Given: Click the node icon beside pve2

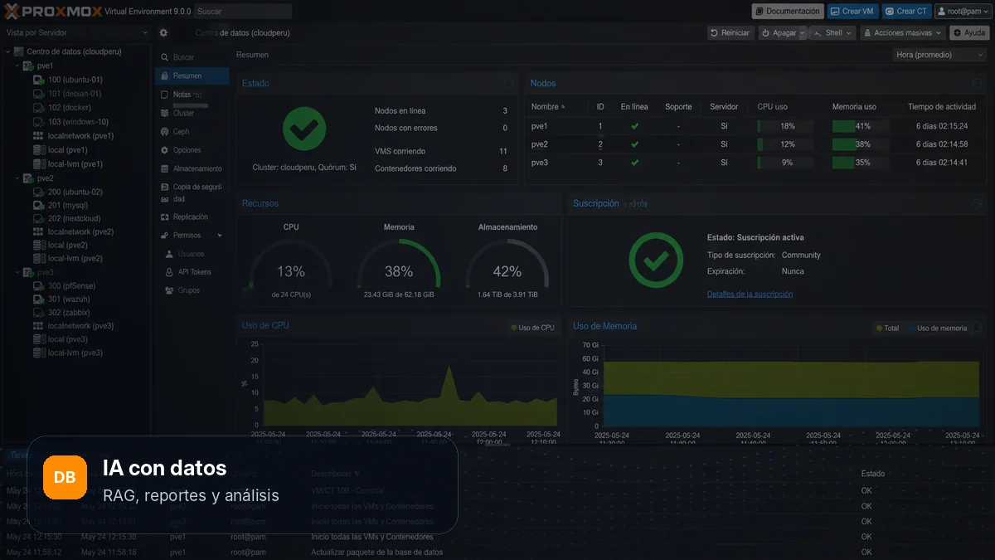Looking at the screenshot, I should click(x=28, y=178).
